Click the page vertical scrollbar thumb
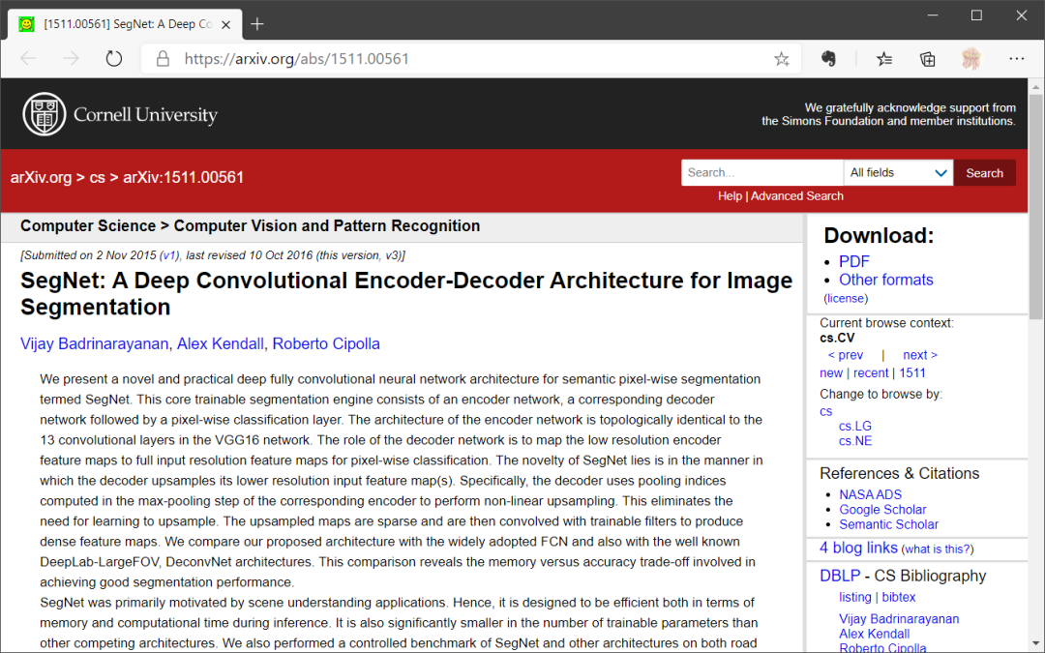Screen dimensions: 1045x653 tap(1035, 207)
